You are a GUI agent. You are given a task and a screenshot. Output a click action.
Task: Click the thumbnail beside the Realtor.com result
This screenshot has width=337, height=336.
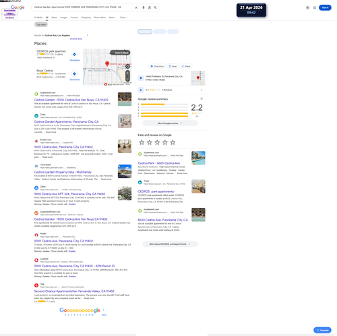125,146
